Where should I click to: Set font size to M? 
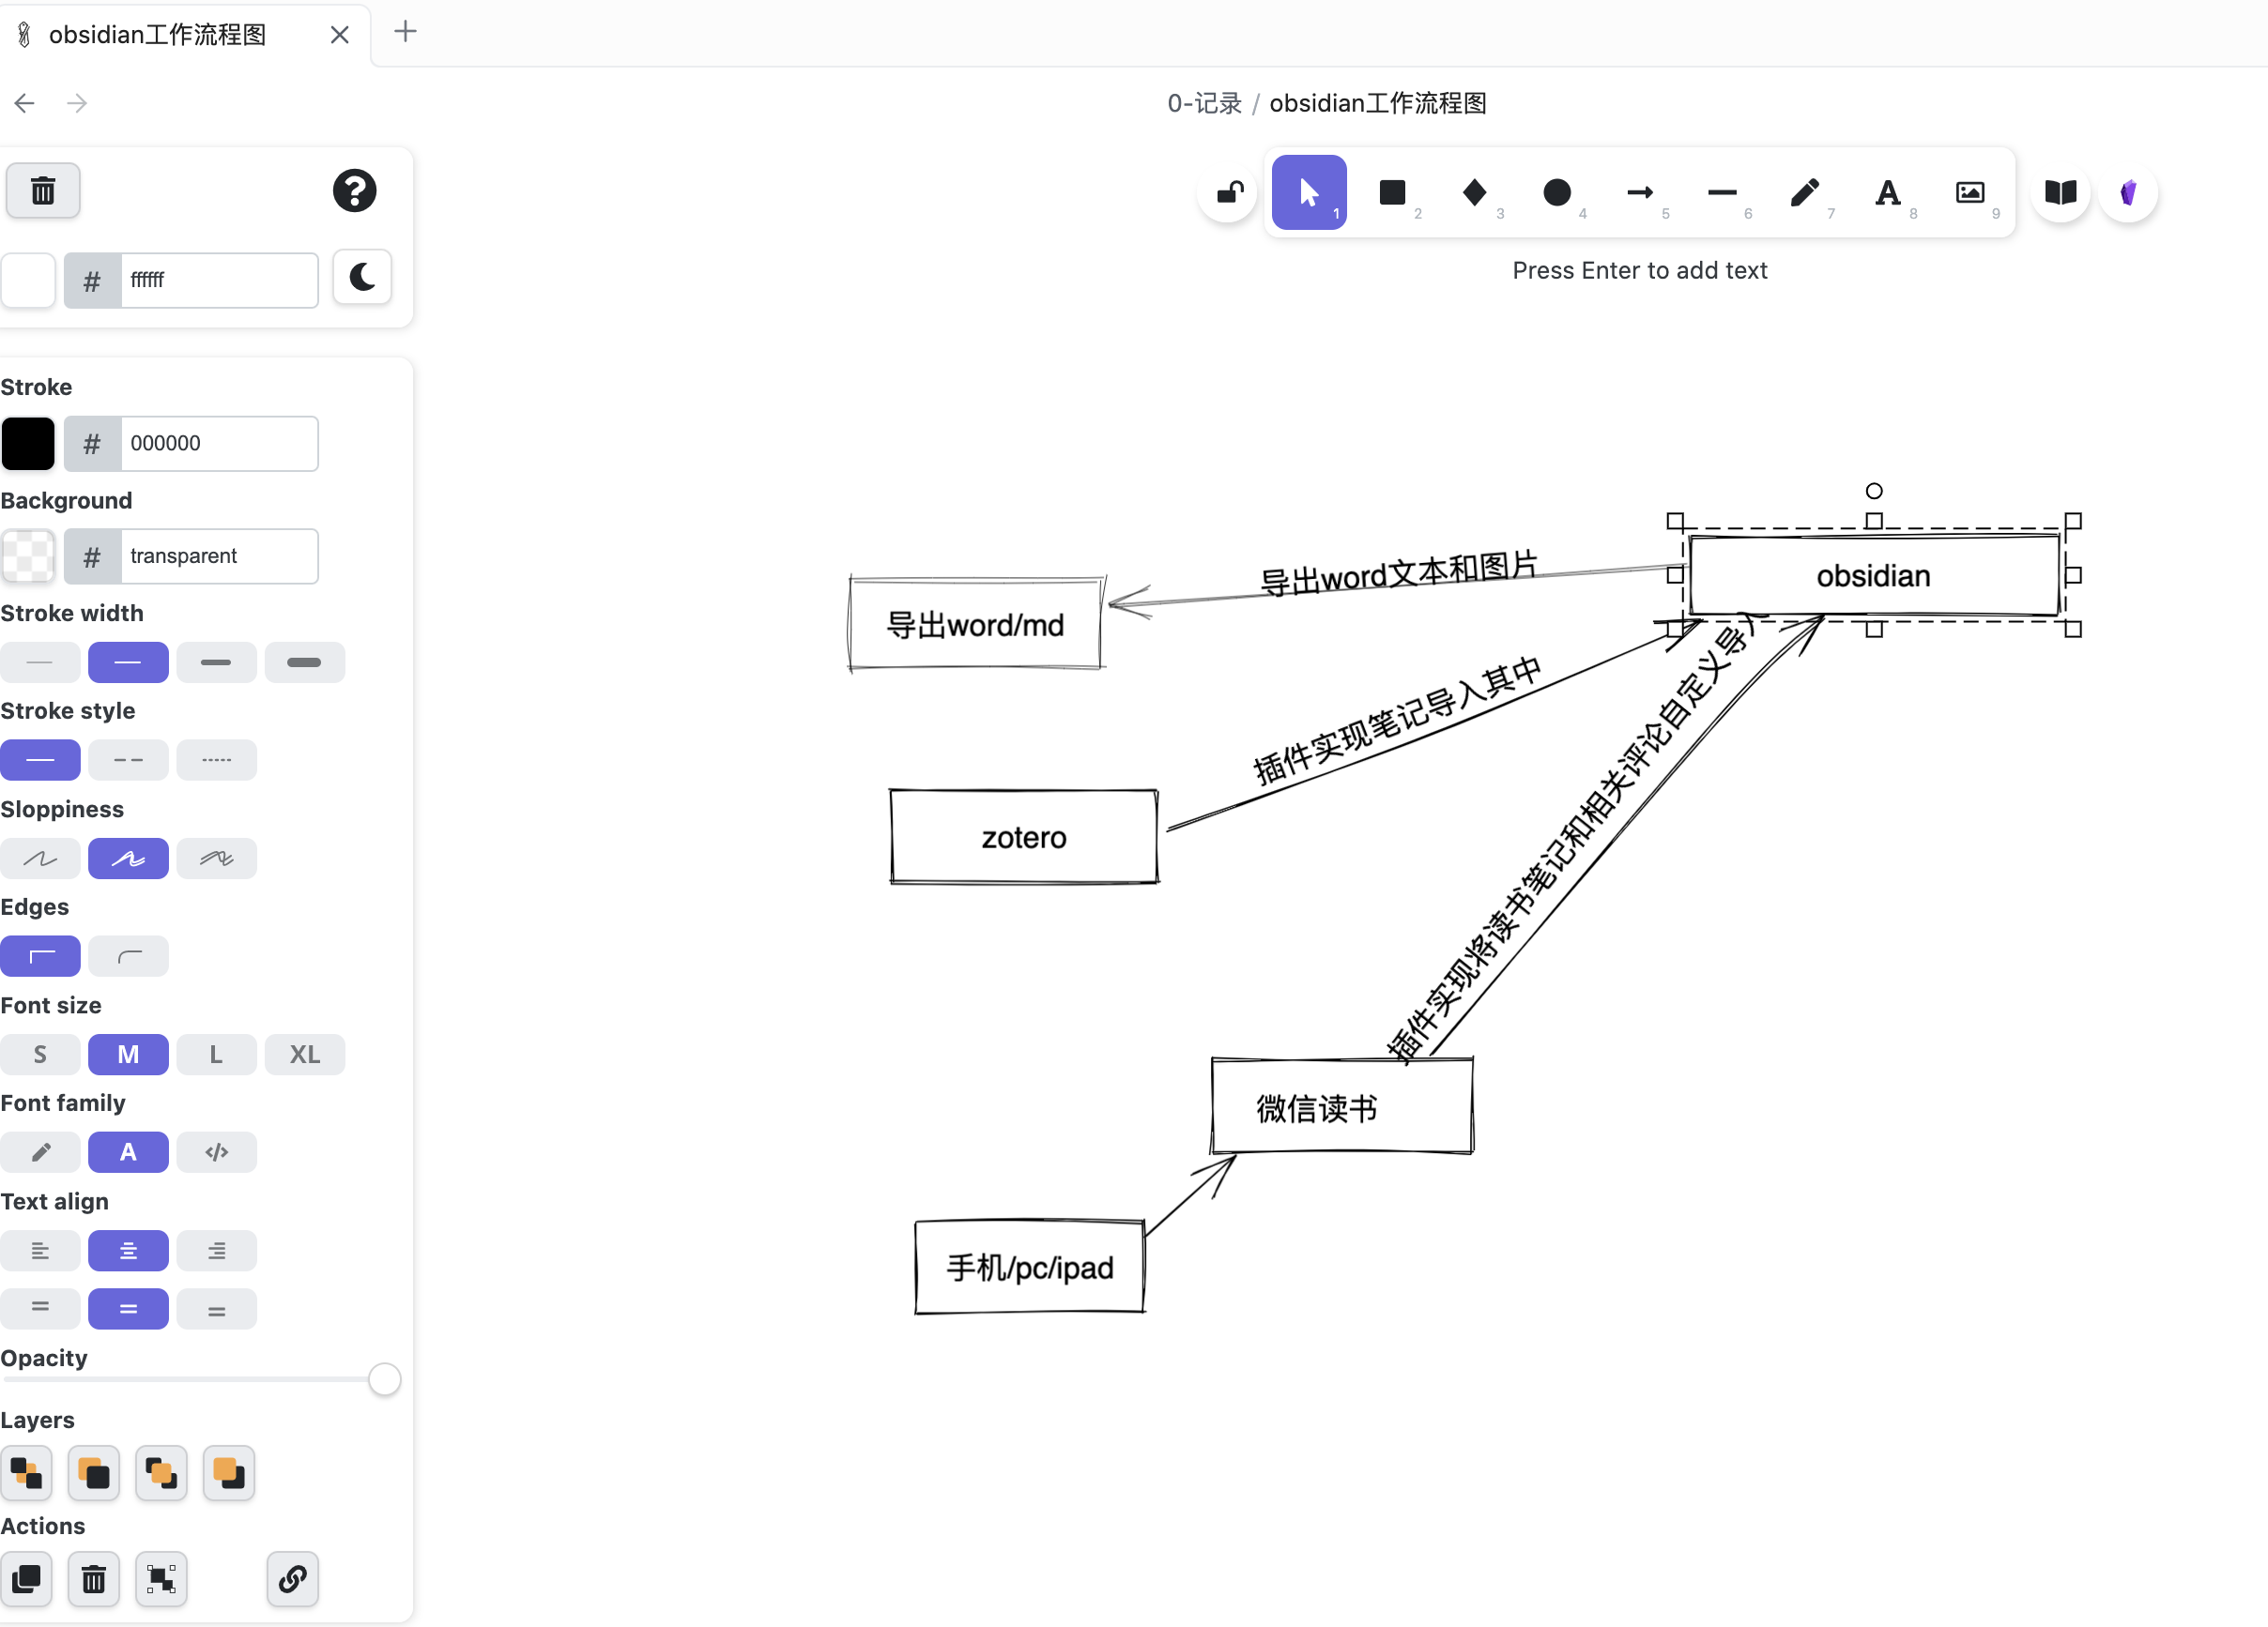[128, 1054]
